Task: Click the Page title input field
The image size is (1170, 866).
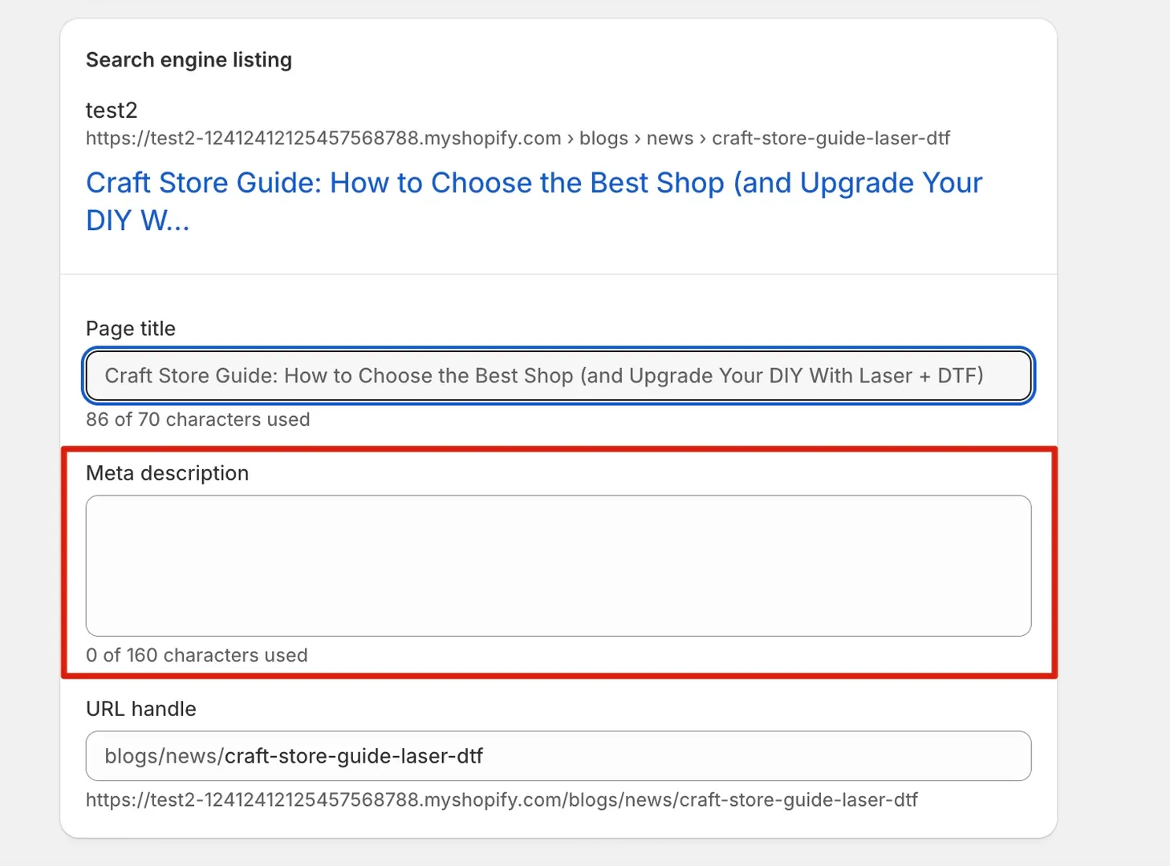Action: tap(558, 375)
